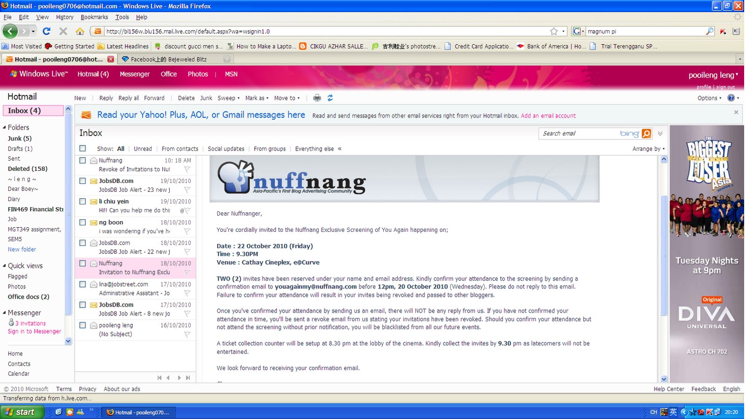The width and height of the screenshot is (746, 419).
Task: Flag the ng boon message
Action: coord(187,231)
